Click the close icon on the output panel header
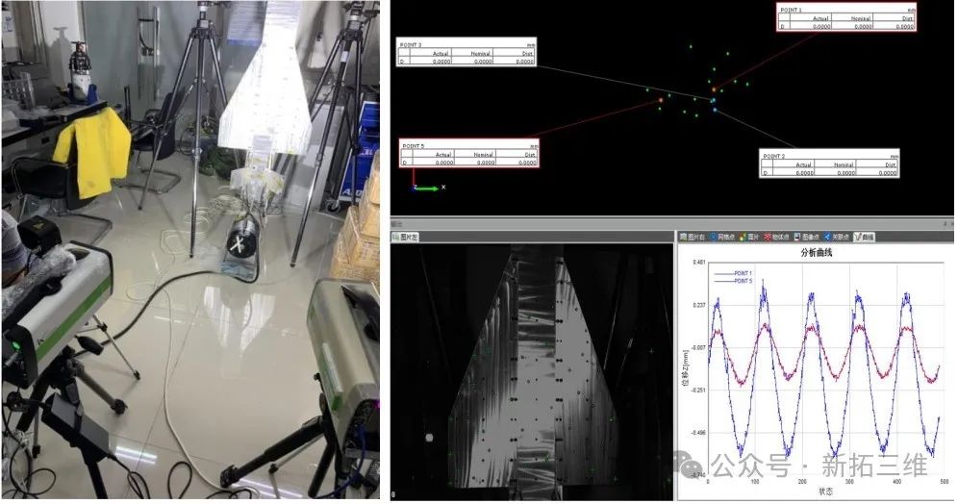The width and height of the screenshot is (958, 504). click(x=950, y=224)
